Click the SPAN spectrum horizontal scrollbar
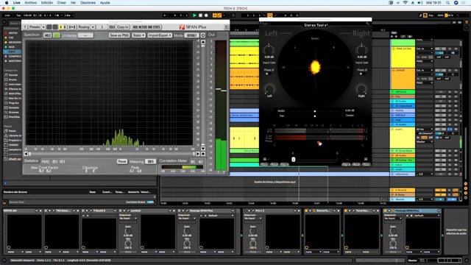471x265 pixels. coord(112,154)
